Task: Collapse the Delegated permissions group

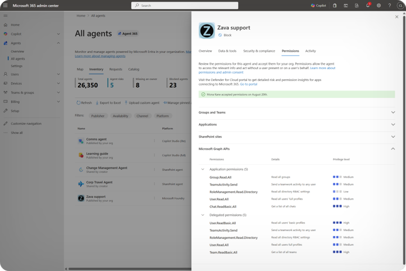Action: (203, 215)
